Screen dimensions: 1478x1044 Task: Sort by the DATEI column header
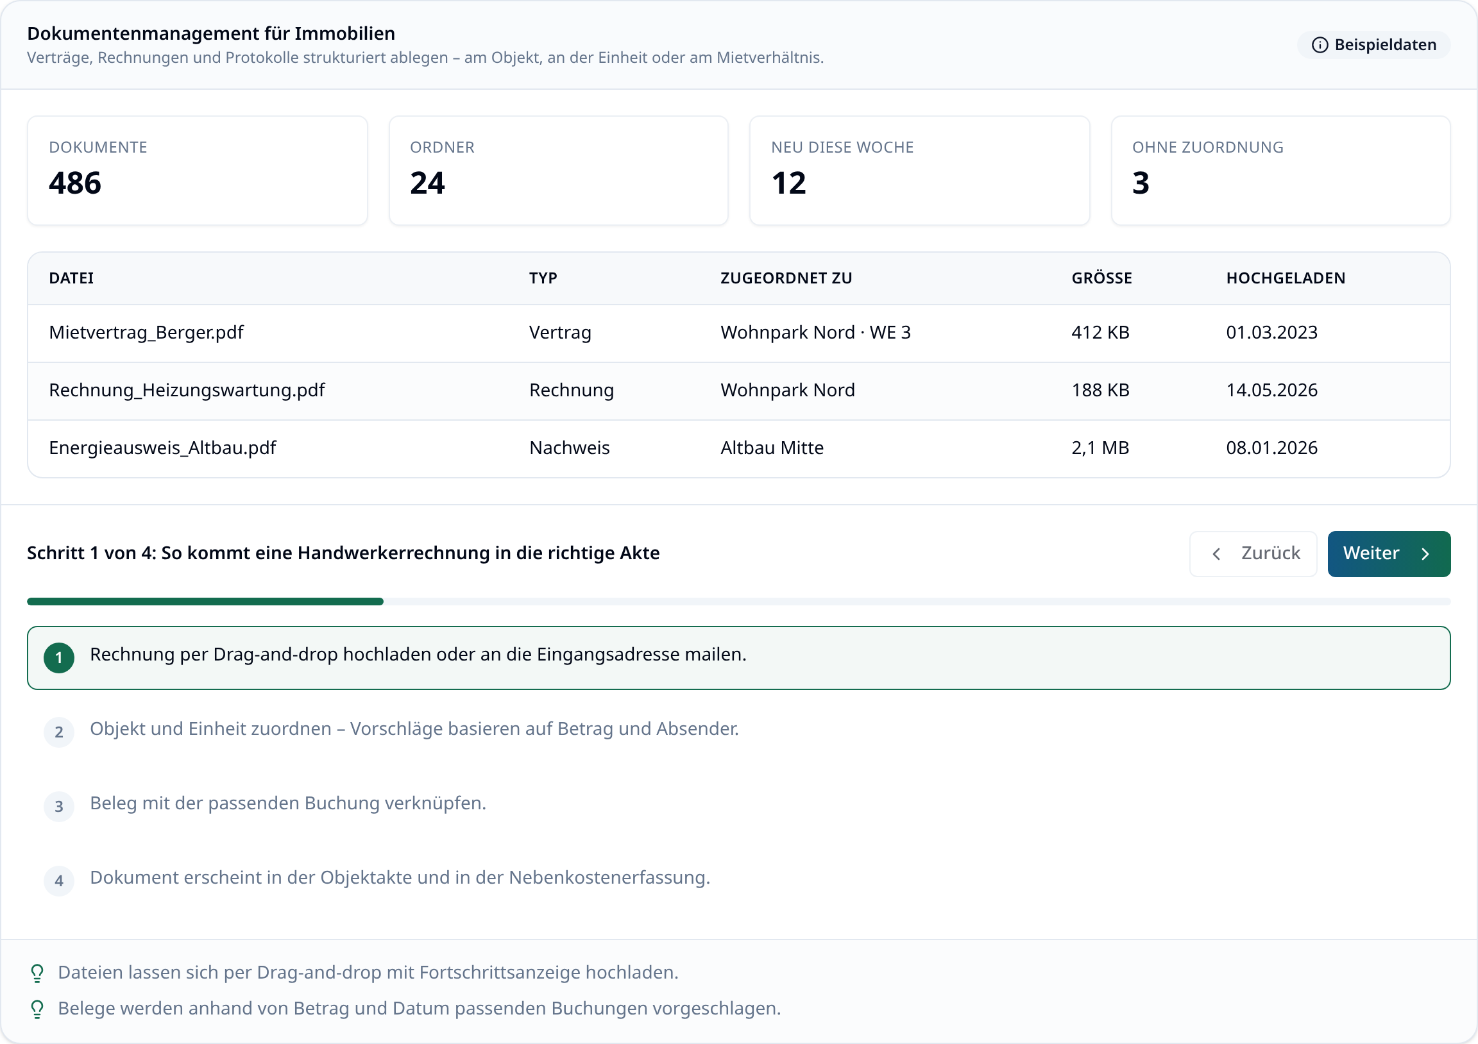[x=71, y=278]
